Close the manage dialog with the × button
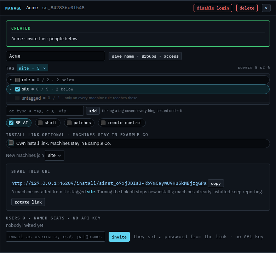Viewport: 276px width, 253px height. (266, 8)
